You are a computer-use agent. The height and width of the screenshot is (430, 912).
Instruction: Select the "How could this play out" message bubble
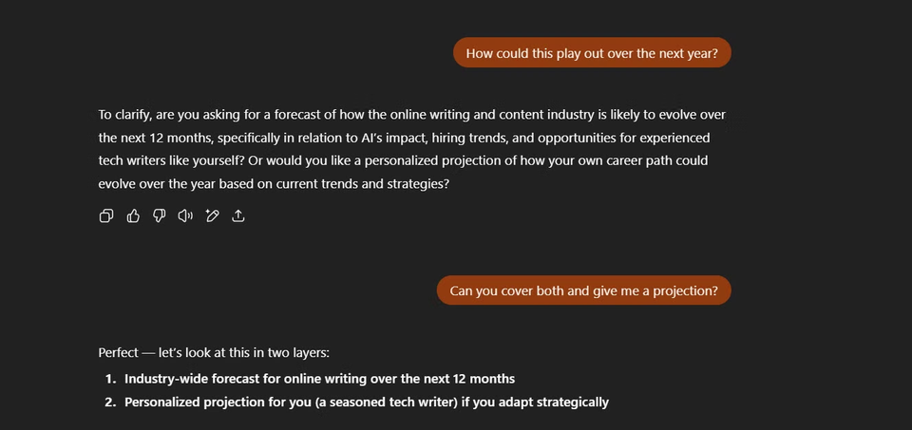(x=592, y=53)
